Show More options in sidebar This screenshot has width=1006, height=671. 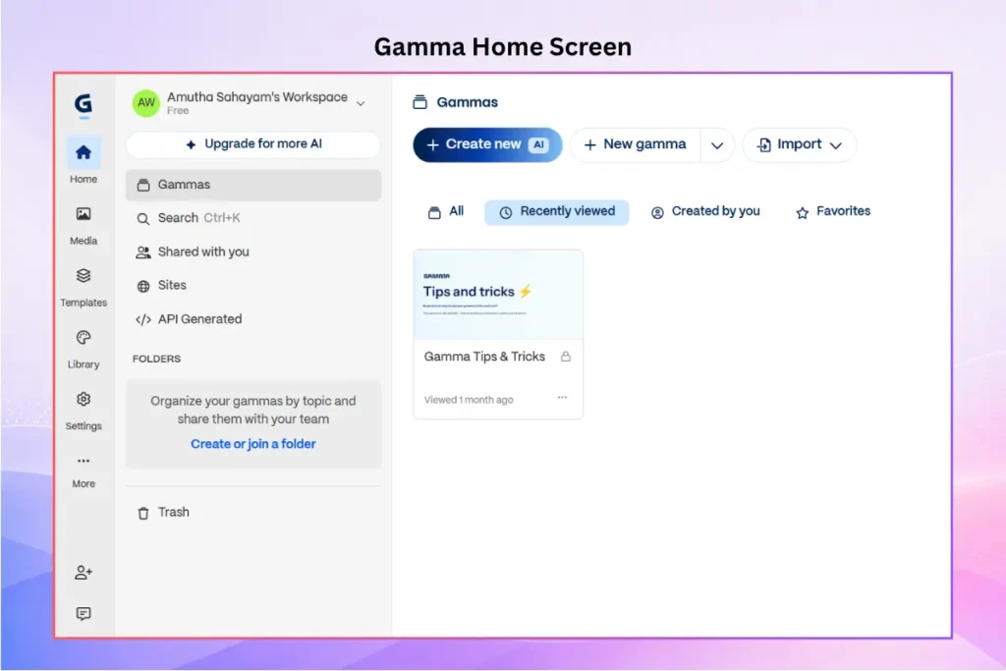(x=84, y=471)
